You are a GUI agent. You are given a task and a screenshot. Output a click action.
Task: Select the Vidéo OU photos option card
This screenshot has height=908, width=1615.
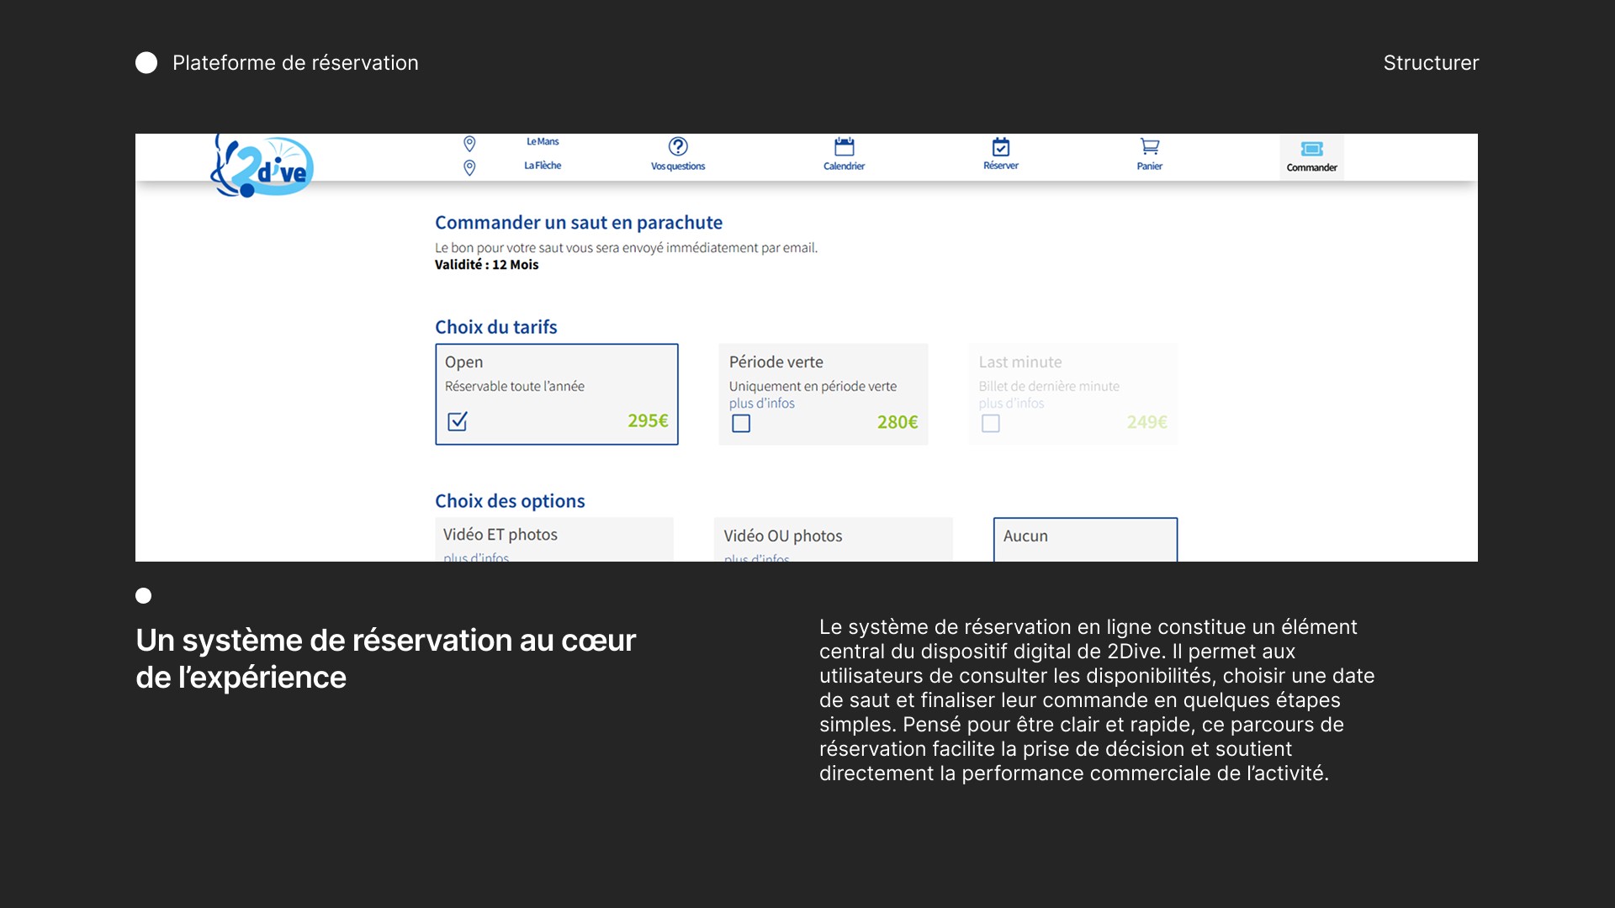pos(833,537)
